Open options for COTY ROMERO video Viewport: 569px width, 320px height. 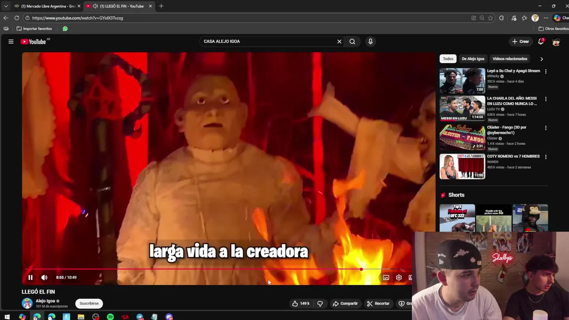pyautogui.click(x=545, y=157)
